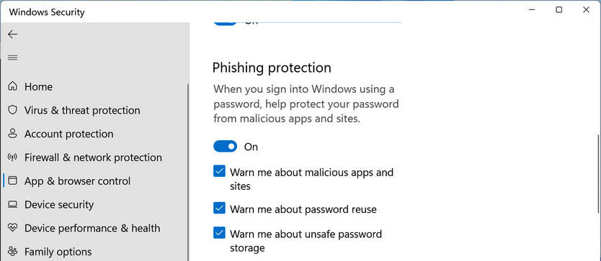601x261 pixels.
Task: Uncheck Warn me about malicious apps and sites
Action: pyautogui.click(x=219, y=171)
